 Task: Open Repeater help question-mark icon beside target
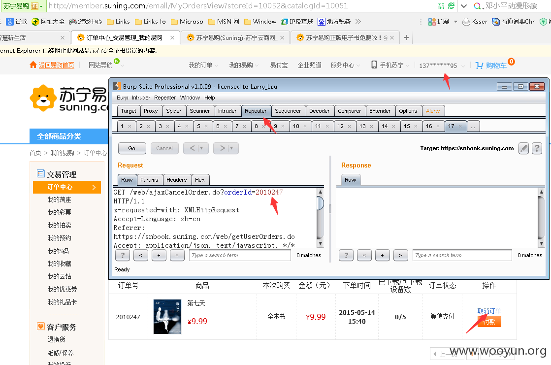tap(537, 148)
